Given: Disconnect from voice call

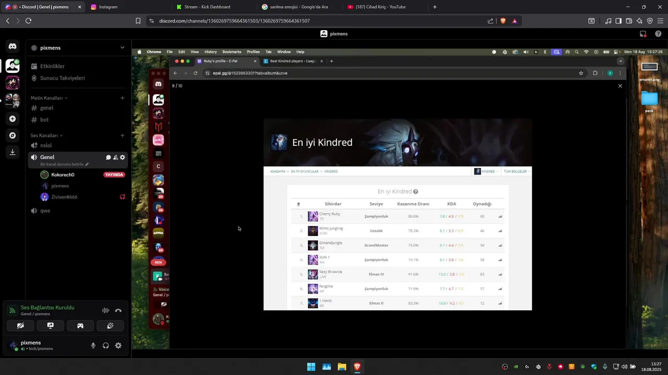Looking at the screenshot, I should 118,310.
